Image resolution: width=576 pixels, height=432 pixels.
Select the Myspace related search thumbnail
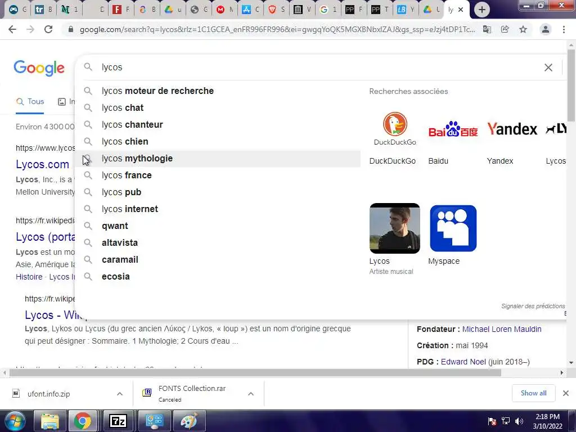pyautogui.click(x=453, y=228)
